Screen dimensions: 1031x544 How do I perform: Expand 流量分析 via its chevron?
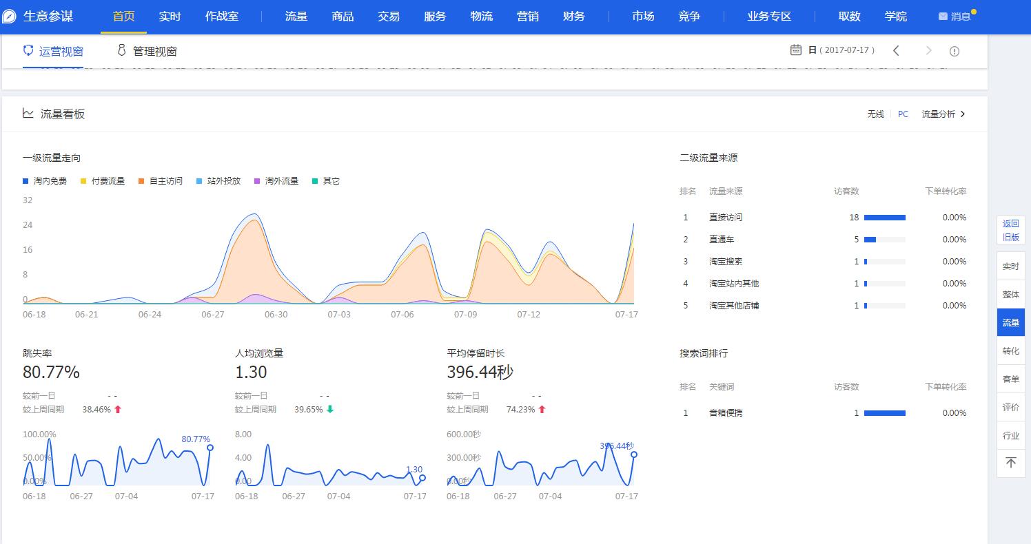point(963,114)
